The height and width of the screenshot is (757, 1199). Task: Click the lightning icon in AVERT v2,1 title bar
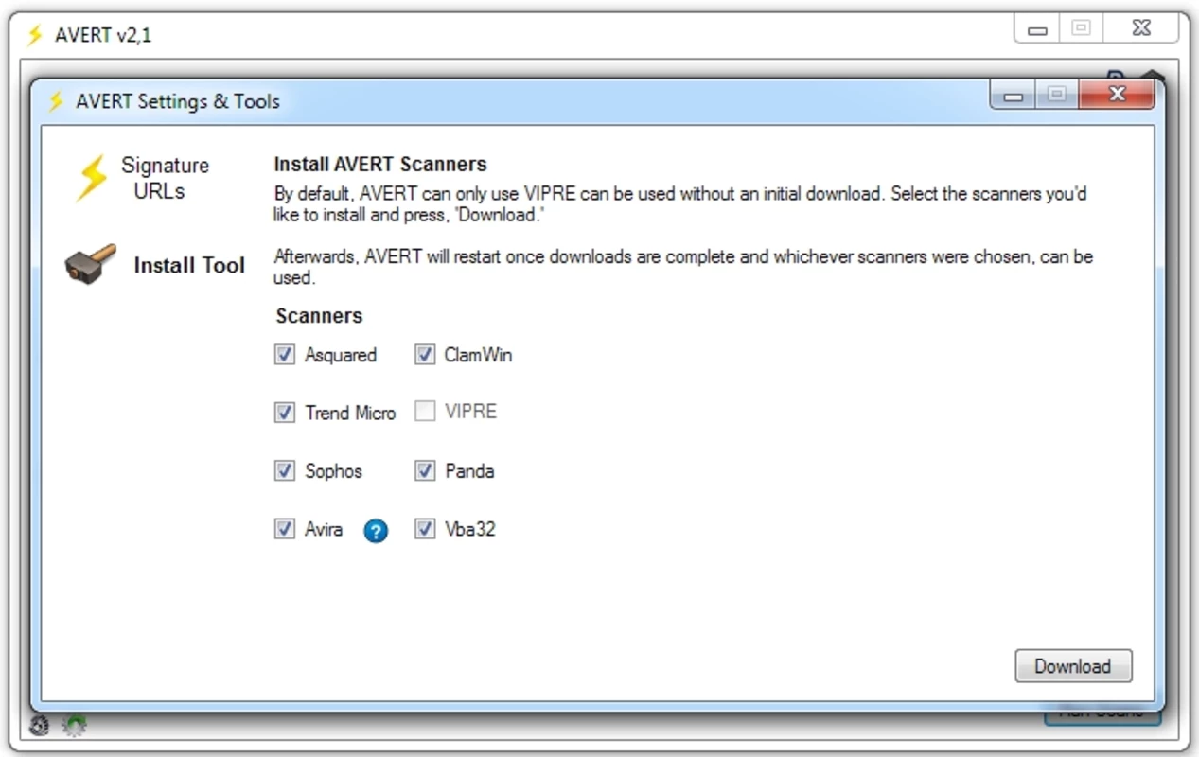coord(35,35)
